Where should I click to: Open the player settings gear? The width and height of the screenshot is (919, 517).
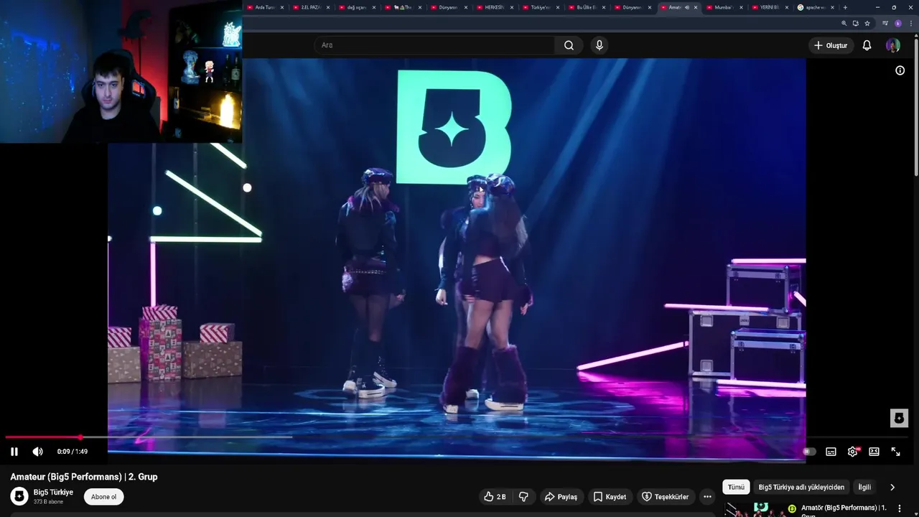(x=853, y=452)
